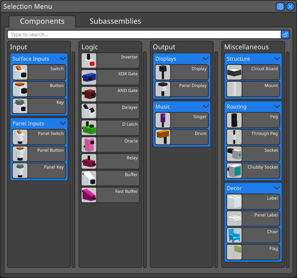Viewport: 297px width, 278px height.
Task: Open the Components tab
Action: coord(42,21)
